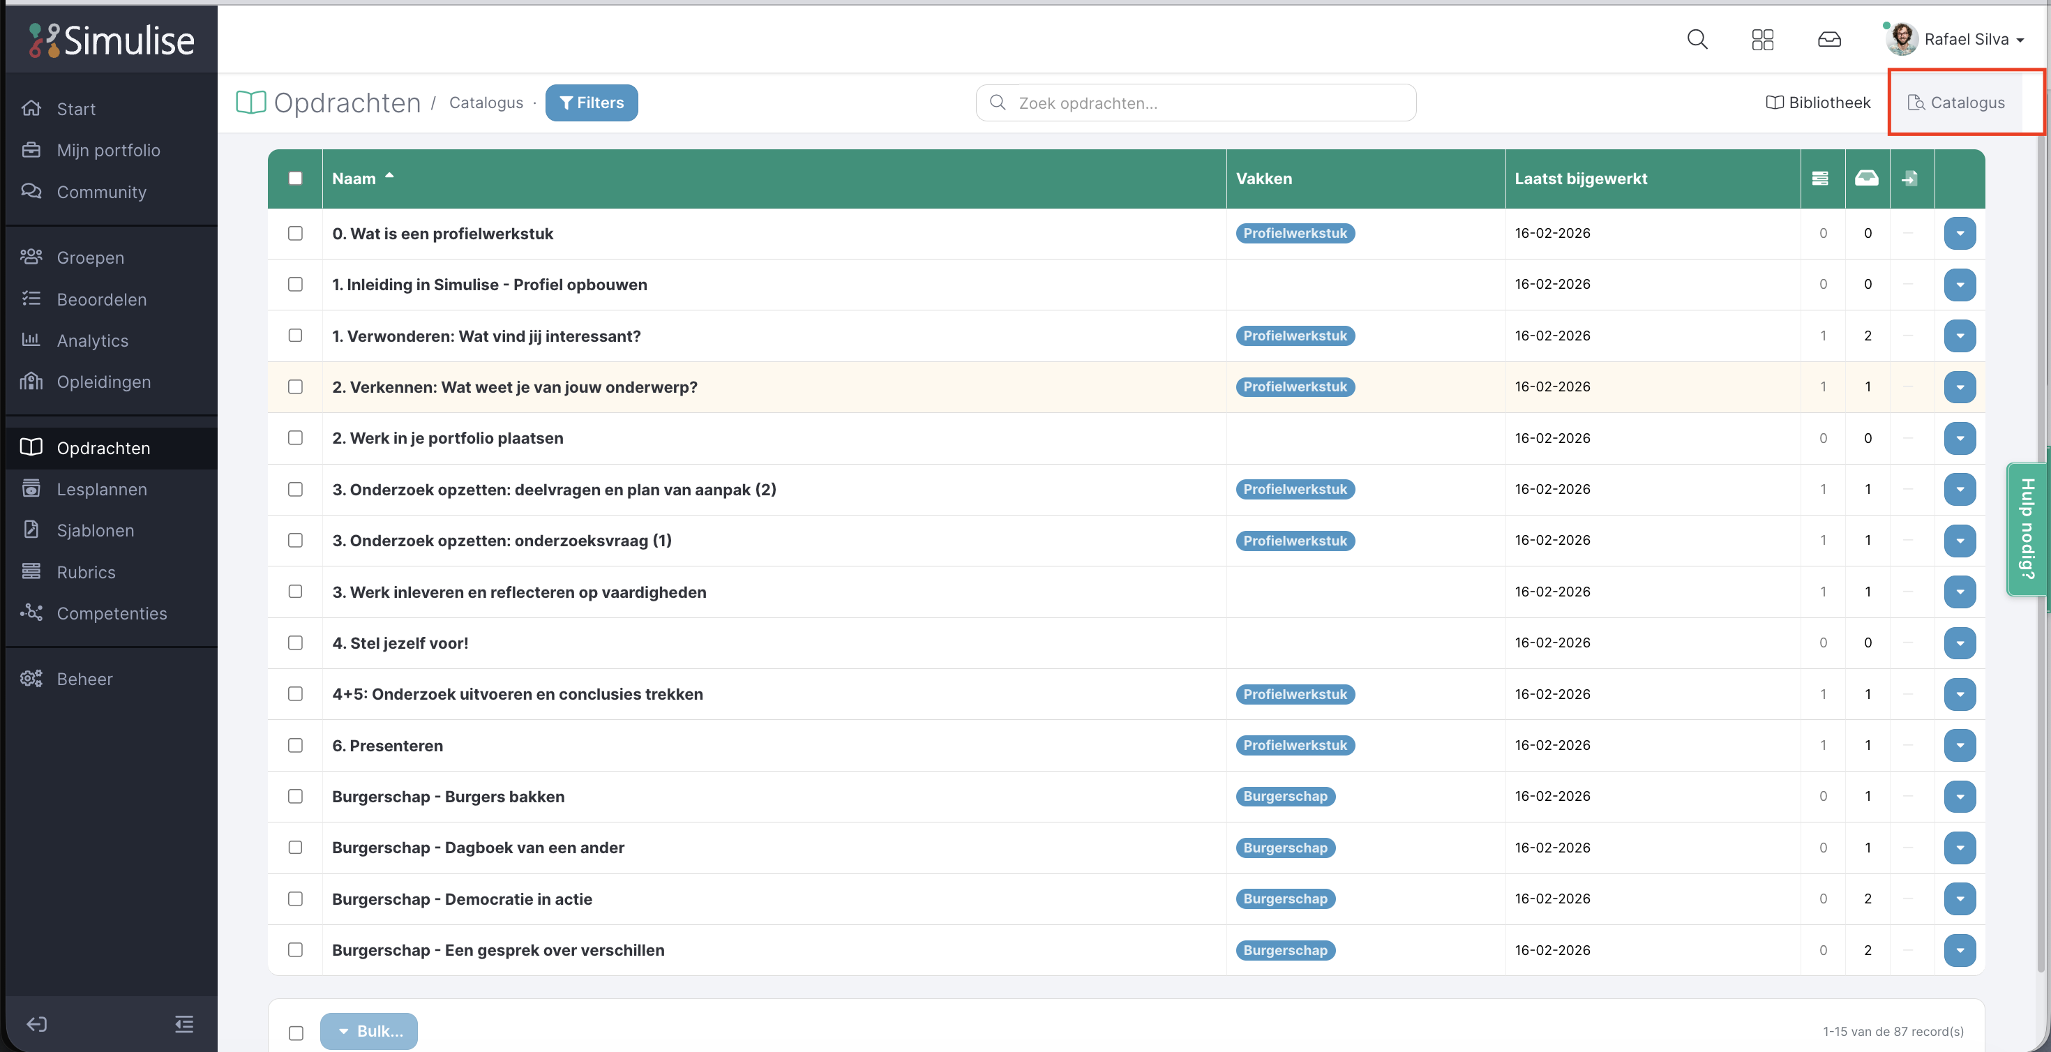This screenshot has width=2051, height=1052.
Task: Open Competenties in the sidebar
Action: [112, 613]
